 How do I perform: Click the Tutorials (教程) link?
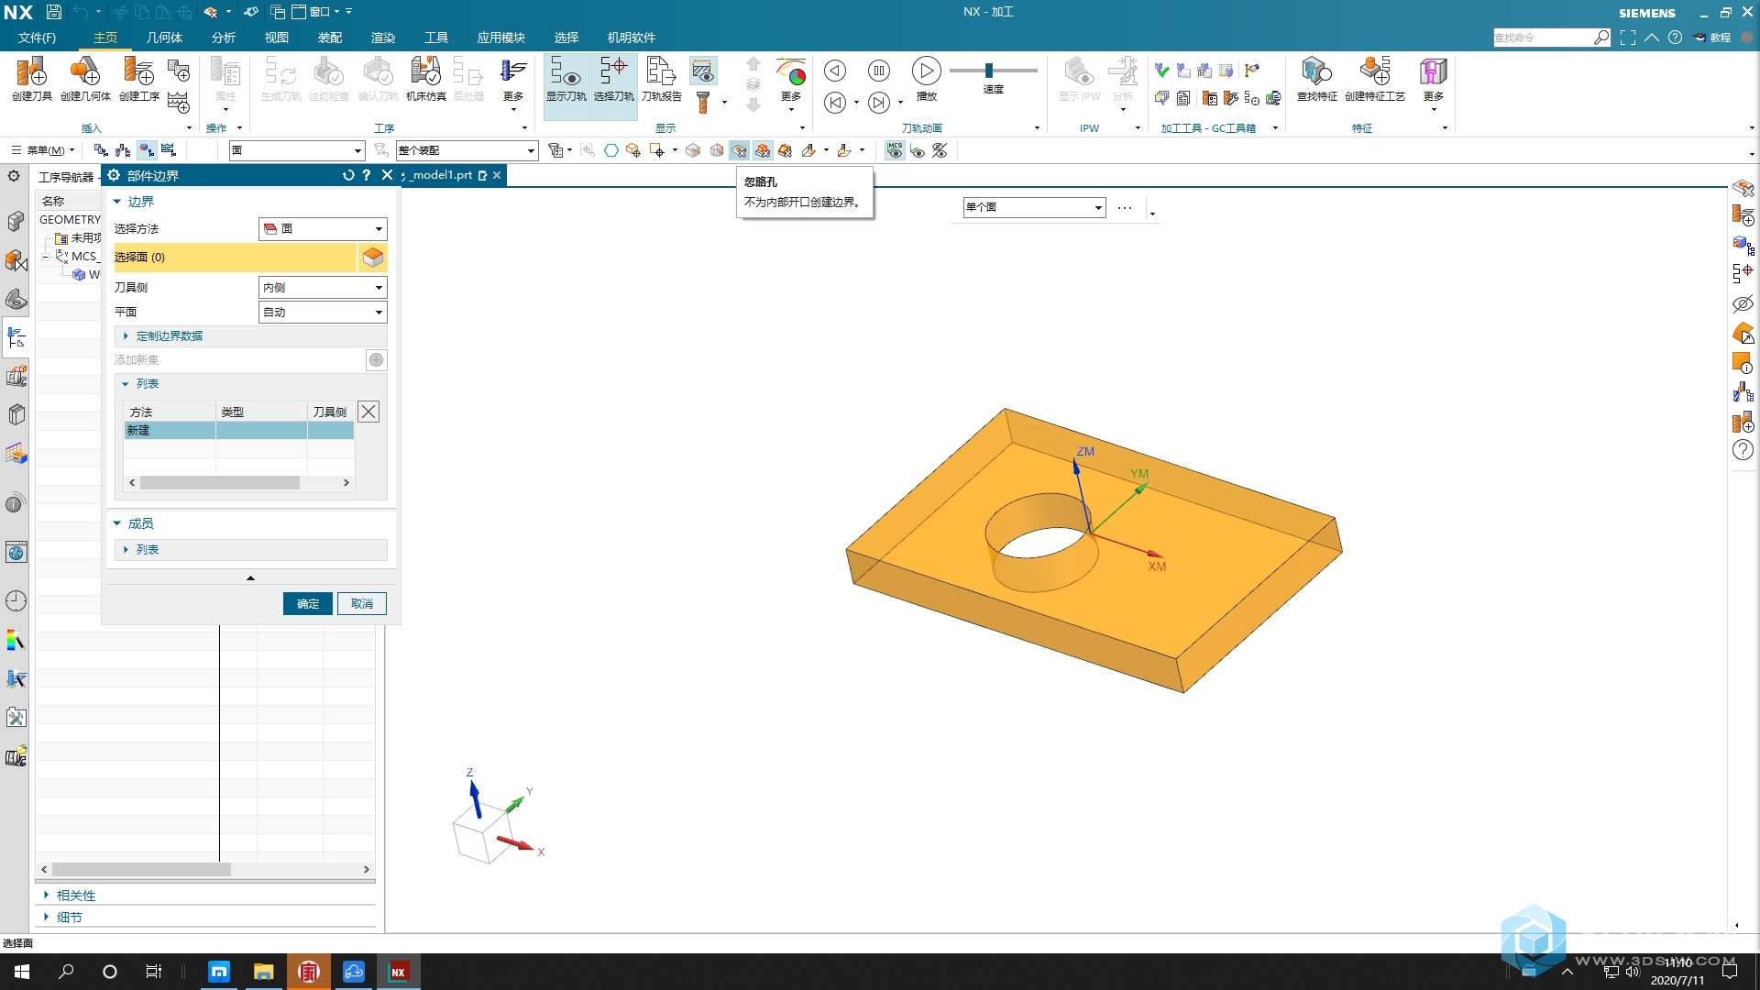[1712, 38]
